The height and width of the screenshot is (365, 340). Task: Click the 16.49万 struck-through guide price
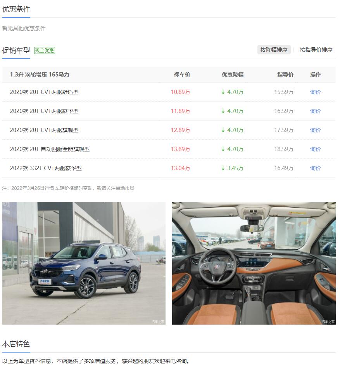[284, 168]
